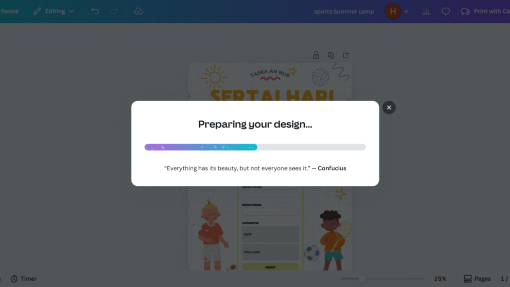Open the comments speech bubble
This screenshot has height=287, width=510.
pos(446,11)
